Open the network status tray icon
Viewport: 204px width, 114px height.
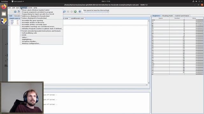tap(193, 1)
